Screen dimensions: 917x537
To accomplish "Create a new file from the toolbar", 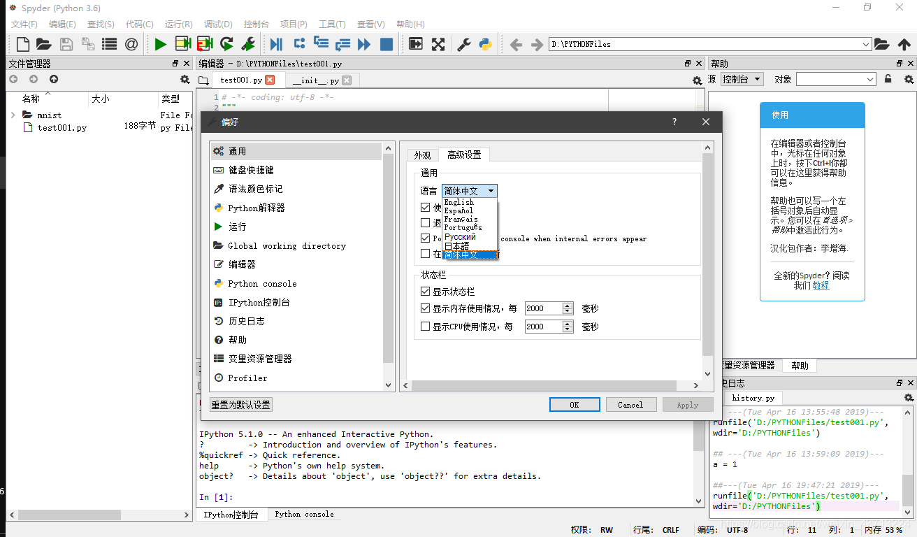I will click(23, 44).
